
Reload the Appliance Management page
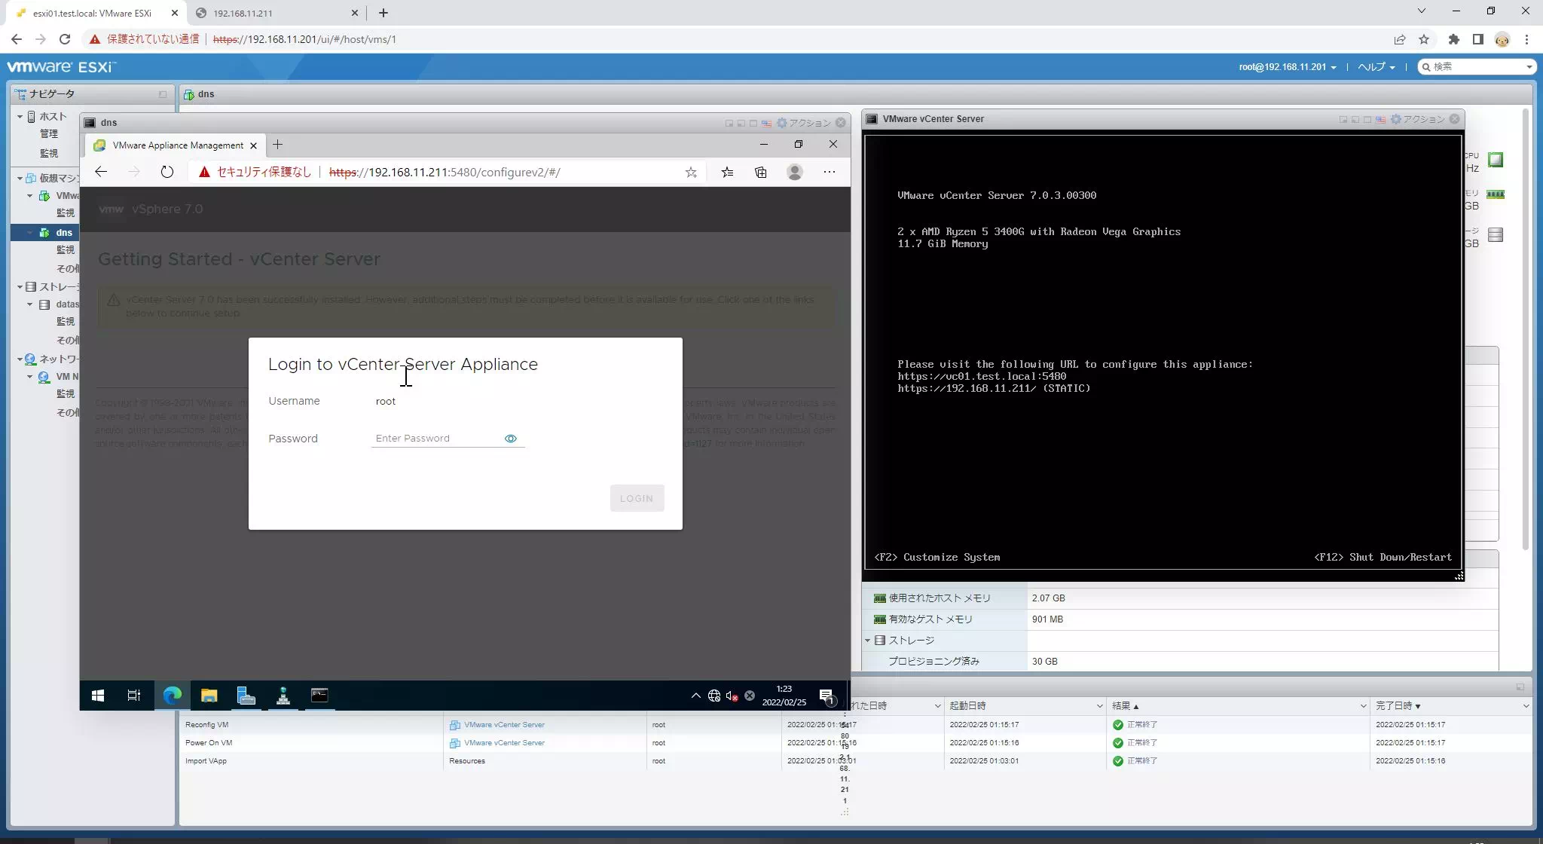[x=167, y=172]
